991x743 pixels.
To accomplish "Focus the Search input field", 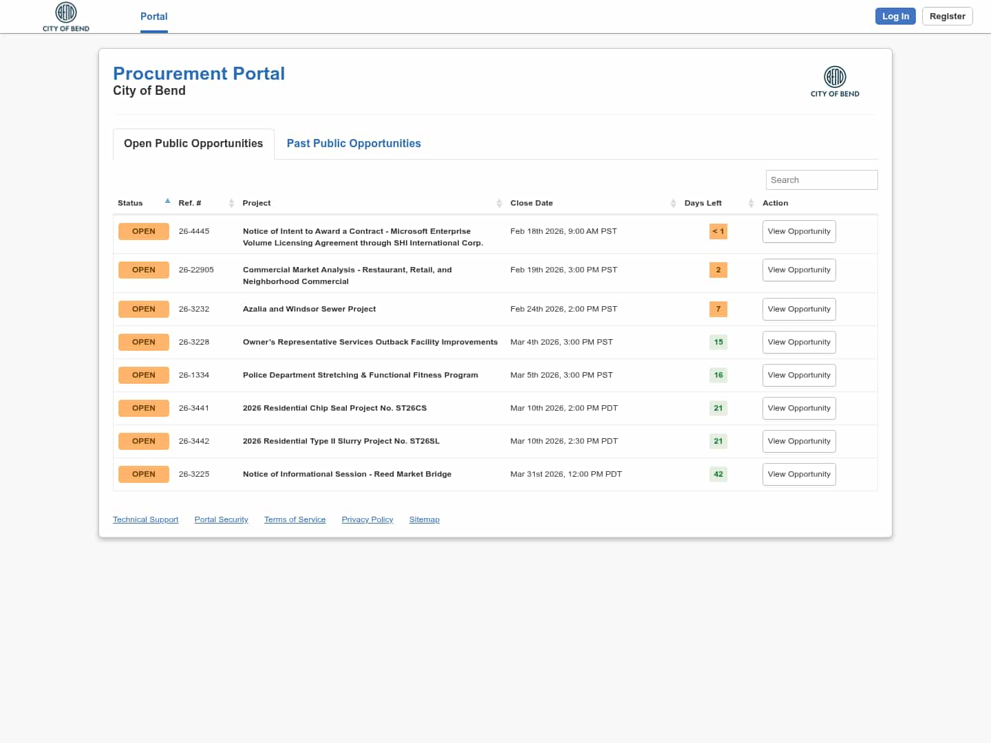I will coord(821,180).
